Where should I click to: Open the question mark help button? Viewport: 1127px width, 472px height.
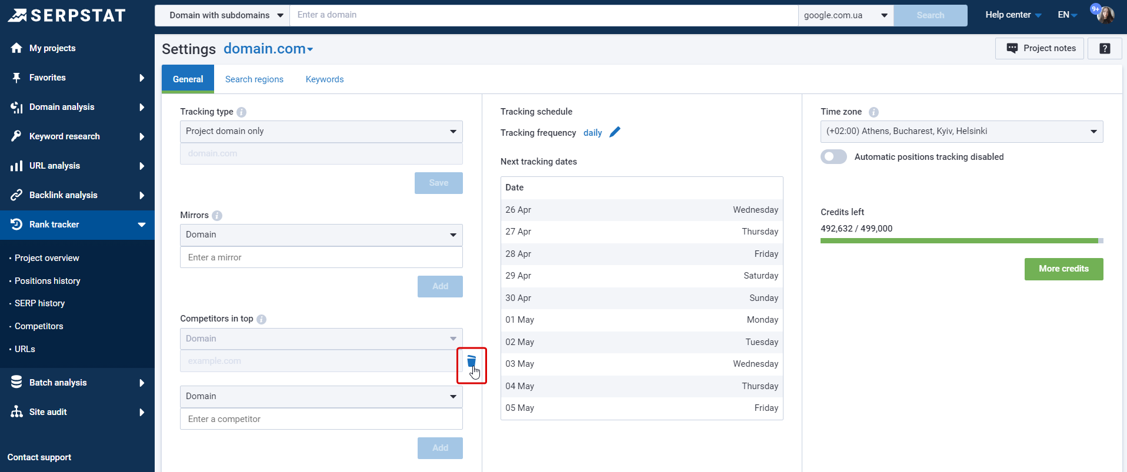1105,48
